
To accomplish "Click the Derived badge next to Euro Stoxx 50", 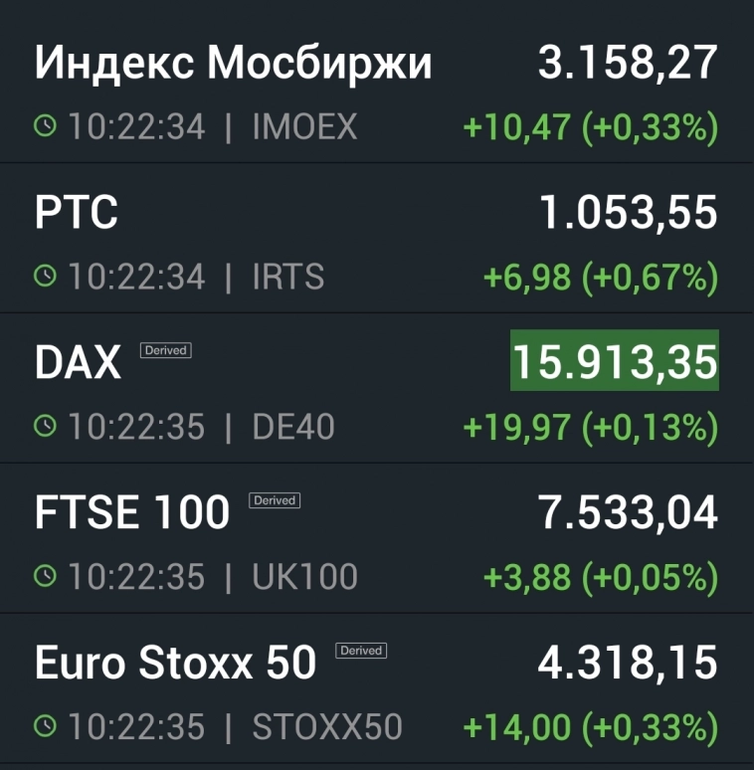I will [360, 651].
